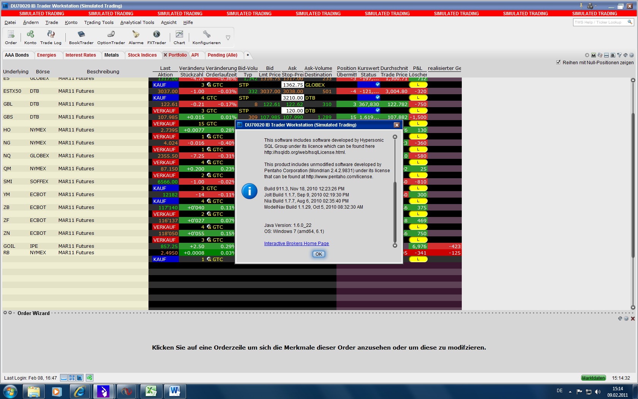Open the Trade Log

tap(51, 37)
